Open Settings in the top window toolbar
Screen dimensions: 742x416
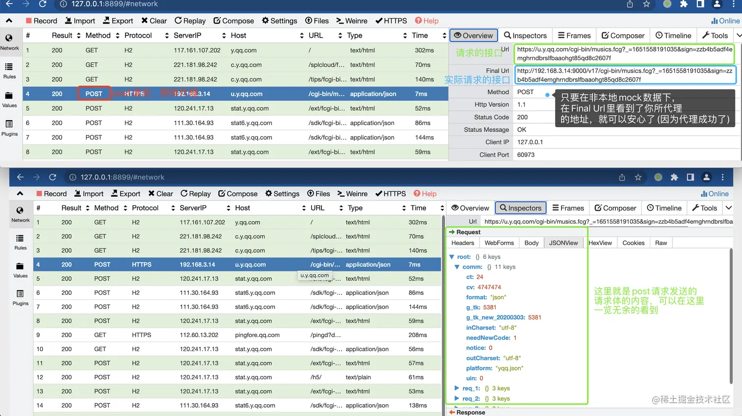click(x=280, y=21)
